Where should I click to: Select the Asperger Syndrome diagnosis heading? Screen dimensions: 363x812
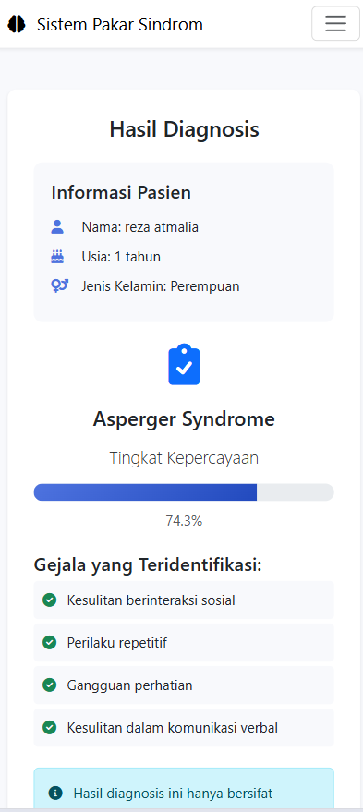click(x=184, y=419)
